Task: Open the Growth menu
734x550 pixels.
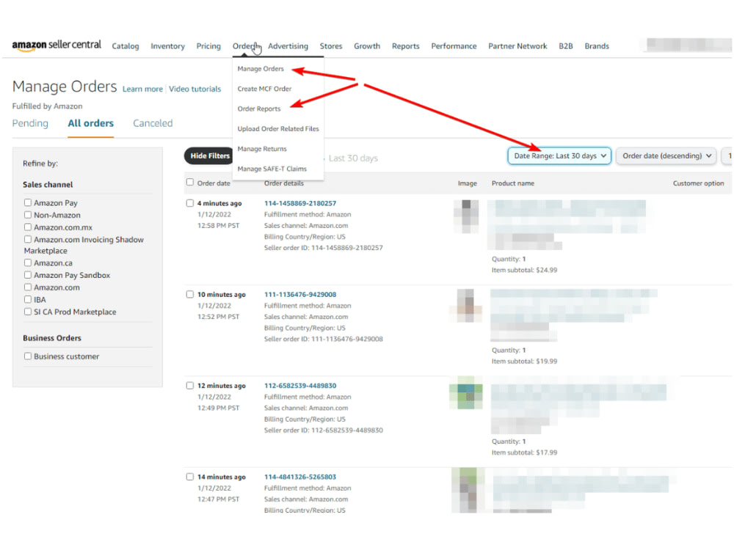Action: click(x=367, y=45)
